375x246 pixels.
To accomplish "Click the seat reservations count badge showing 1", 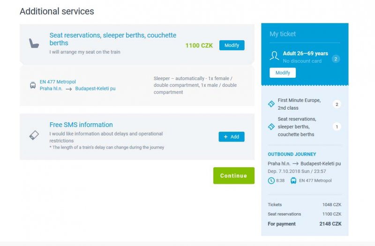I will [337, 127].
